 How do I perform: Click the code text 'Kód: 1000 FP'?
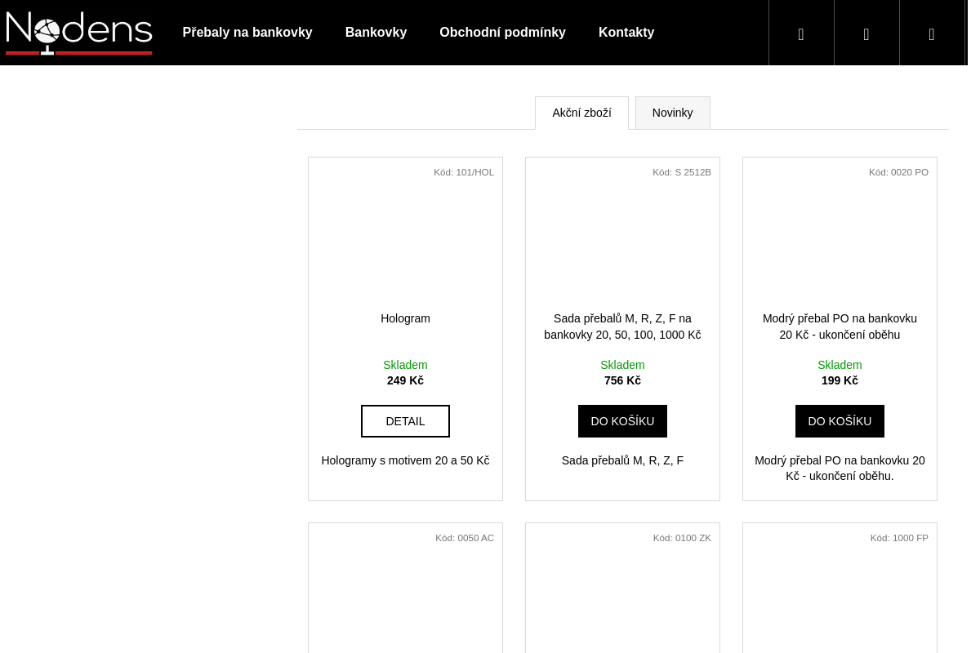[x=899, y=538]
